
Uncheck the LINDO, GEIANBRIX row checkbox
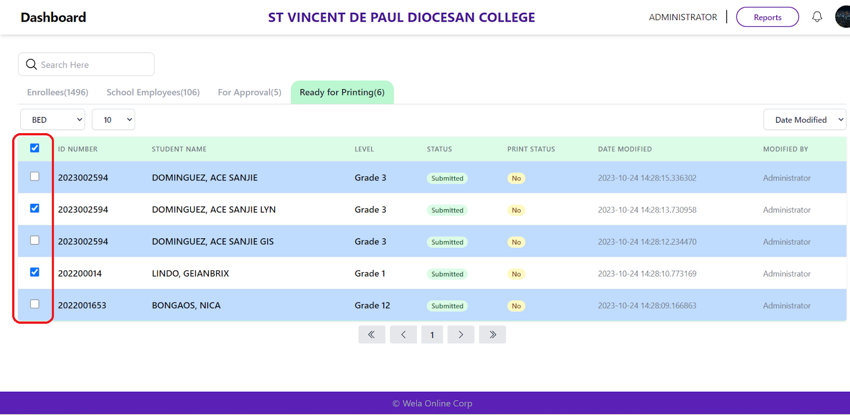(35, 272)
